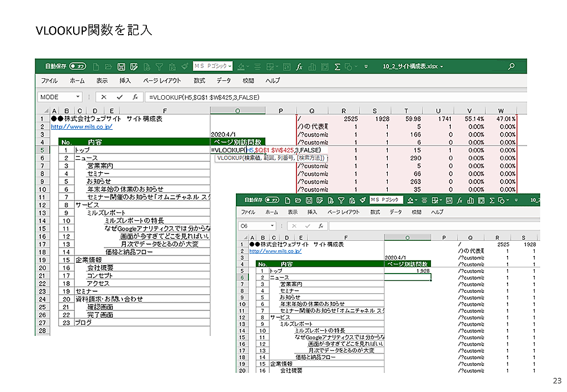Open the www.mils.co.jp link in top sheet
The height and width of the screenshot is (392, 567).
82,127
